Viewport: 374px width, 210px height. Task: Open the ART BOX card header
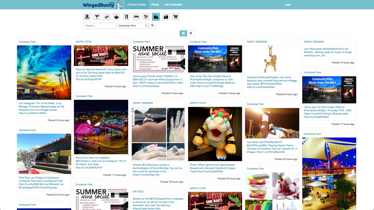tap(138, 192)
